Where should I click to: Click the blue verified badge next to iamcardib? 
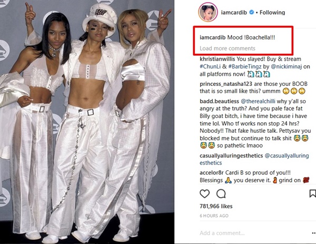(251, 12)
